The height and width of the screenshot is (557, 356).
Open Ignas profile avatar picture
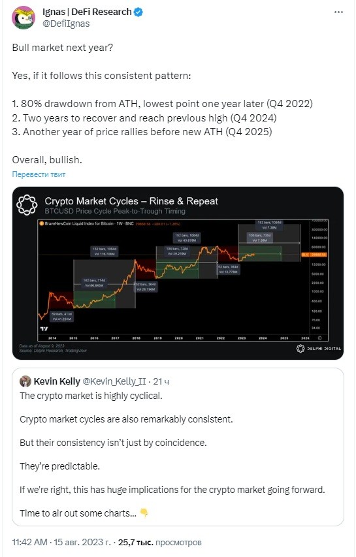[x=24, y=18]
